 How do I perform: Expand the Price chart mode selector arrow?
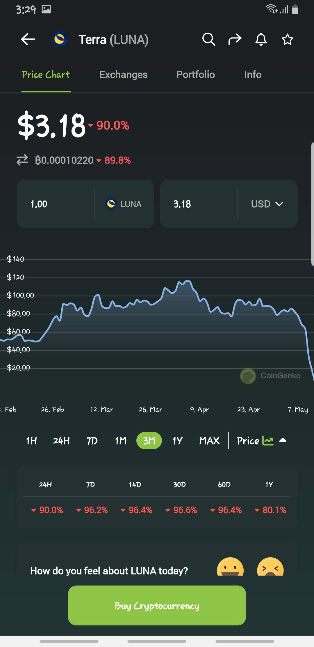(283, 440)
